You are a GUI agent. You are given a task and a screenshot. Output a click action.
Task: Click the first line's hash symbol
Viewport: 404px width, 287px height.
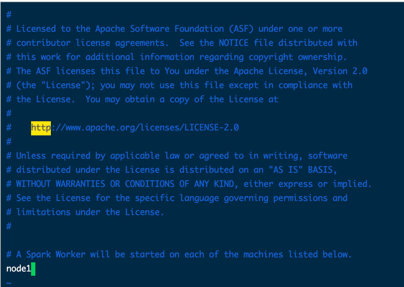[9, 15]
